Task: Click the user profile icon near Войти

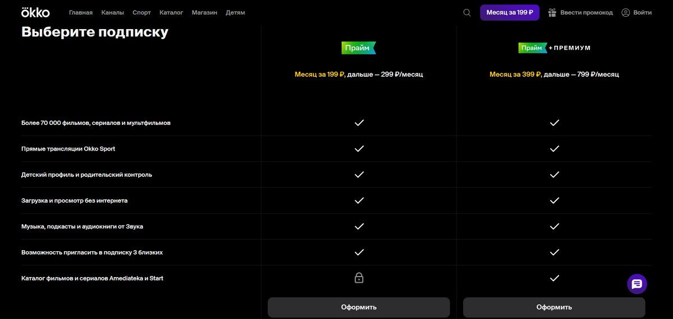Action: 626,12
